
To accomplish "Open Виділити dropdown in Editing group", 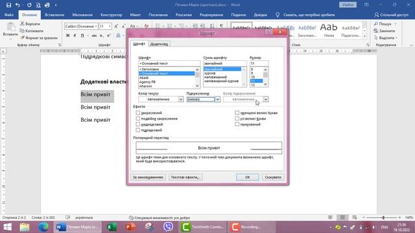I will 386,38.
